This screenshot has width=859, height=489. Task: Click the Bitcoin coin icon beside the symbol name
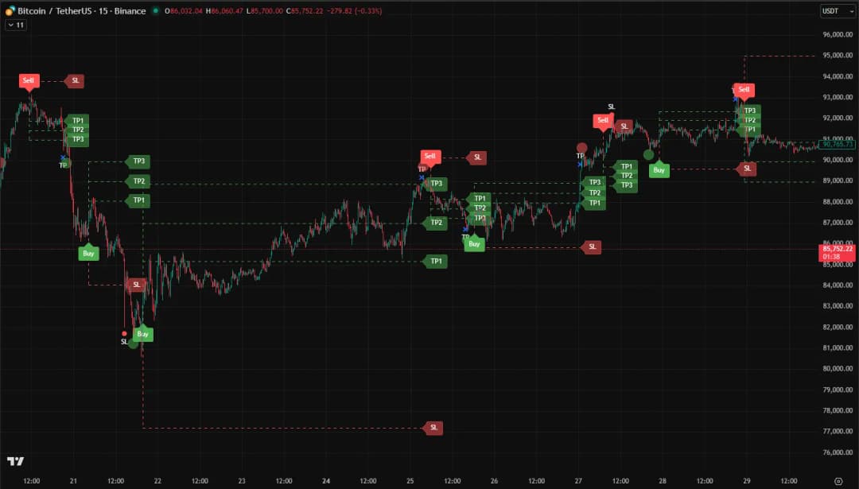(10, 11)
